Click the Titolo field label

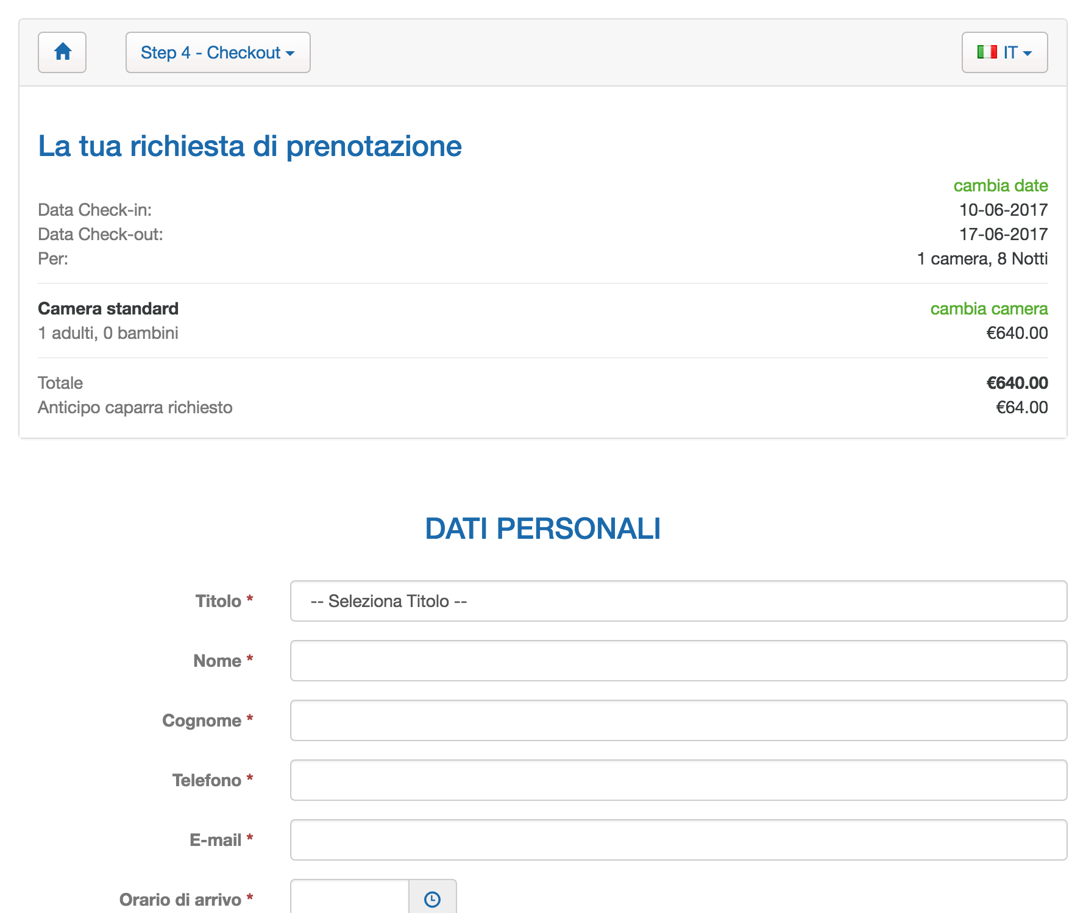[218, 601]
